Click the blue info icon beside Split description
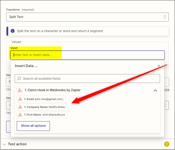 (13, 31)
